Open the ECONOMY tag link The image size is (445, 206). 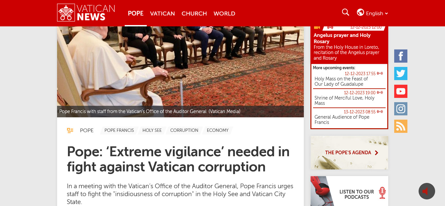(x=218, y=131)
